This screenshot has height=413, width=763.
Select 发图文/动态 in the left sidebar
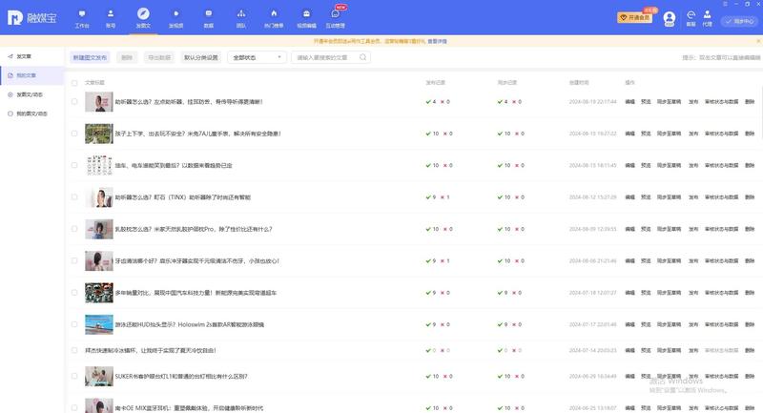coord(31,94)
